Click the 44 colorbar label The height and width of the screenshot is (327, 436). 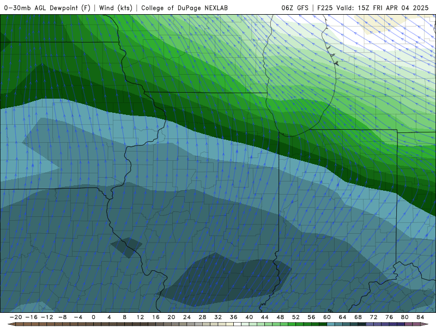click(265, 317)
